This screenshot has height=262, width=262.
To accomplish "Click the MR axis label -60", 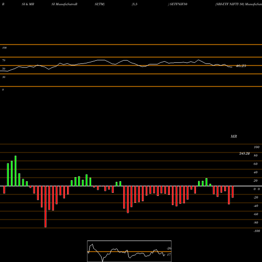I will [x=256, y=214].
